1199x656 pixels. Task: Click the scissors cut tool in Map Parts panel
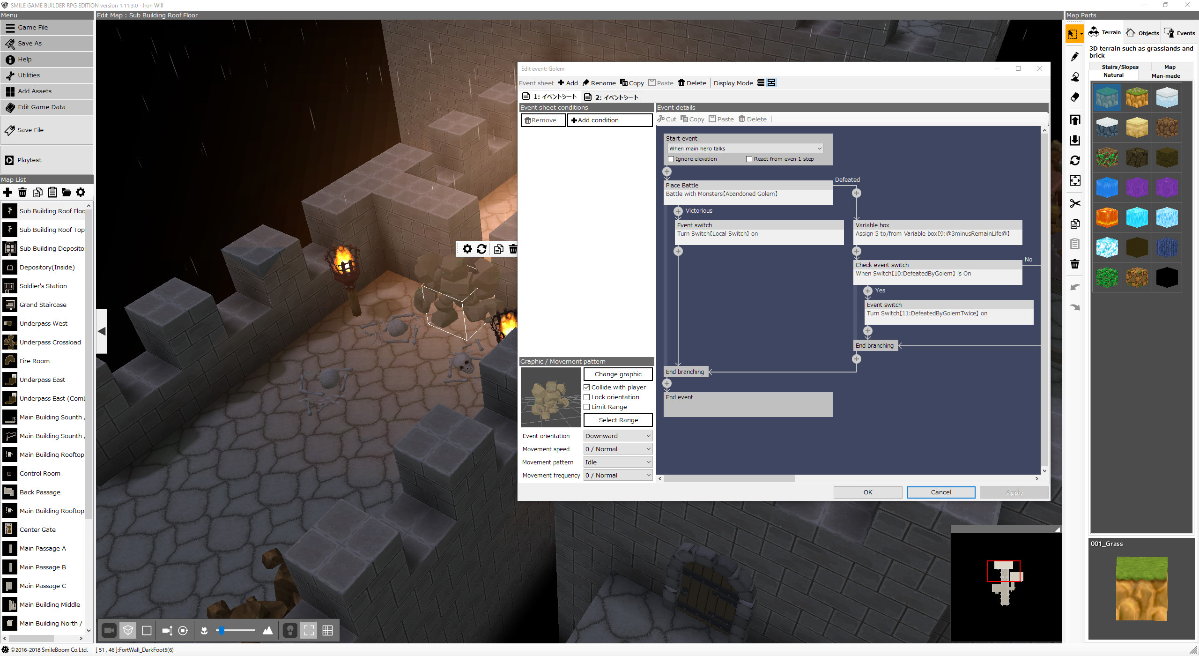(1075, 203)
